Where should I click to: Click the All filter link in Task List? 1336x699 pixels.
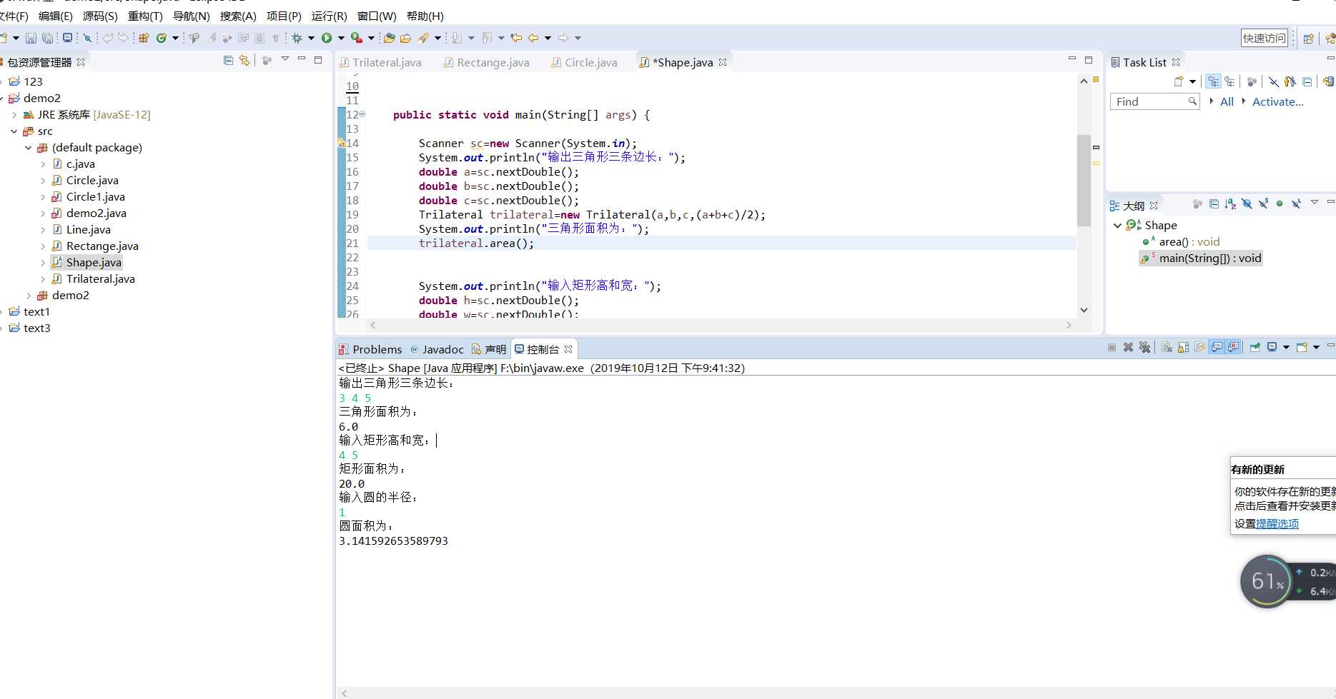[1227, 102]
